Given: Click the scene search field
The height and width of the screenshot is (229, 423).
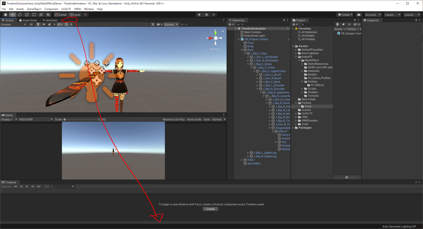Looking at the screenshot, I should (202, 24).
